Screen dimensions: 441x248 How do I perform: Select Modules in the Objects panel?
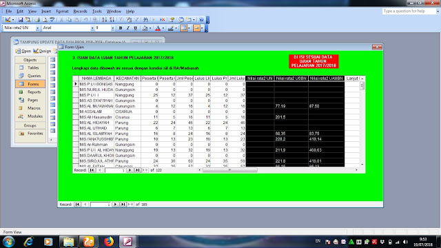(30, 116)
